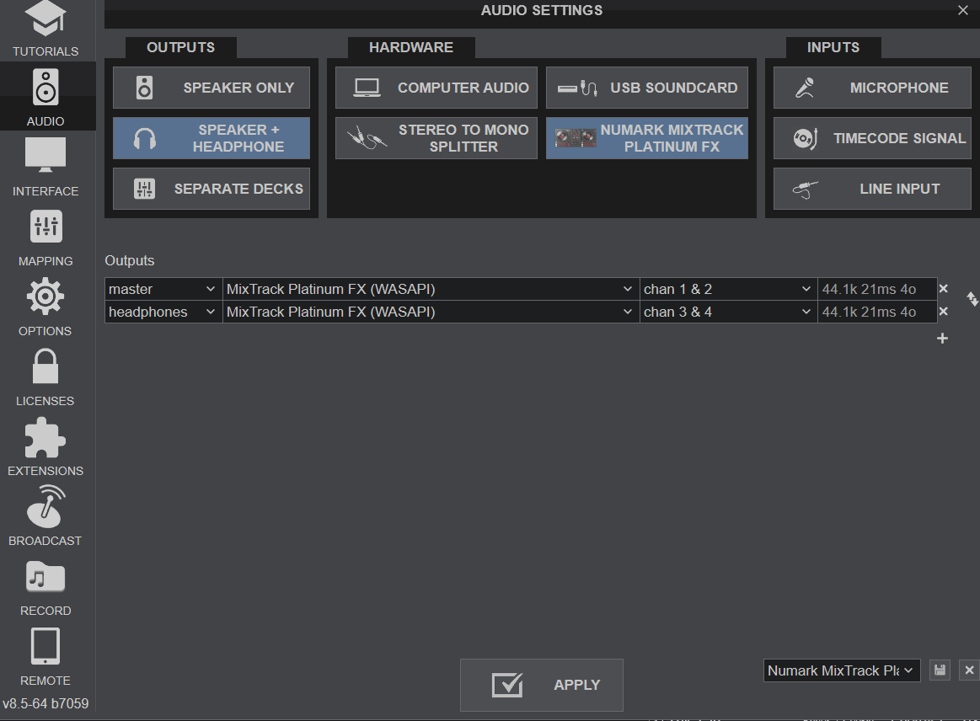The height and width of the screenshot is (721, 980).
Task: Open the headphones source type dropdown
Action: pos(163,312)
